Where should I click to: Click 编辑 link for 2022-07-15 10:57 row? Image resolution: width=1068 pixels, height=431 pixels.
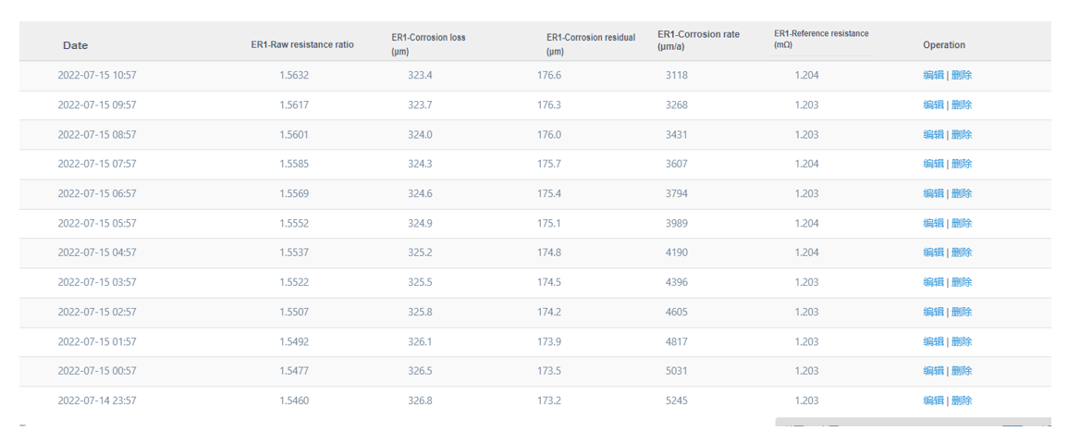point(933,76)
